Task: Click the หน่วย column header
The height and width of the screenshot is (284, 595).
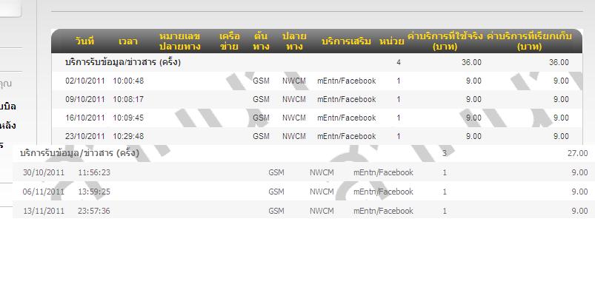Action: [x=391, y=41]
